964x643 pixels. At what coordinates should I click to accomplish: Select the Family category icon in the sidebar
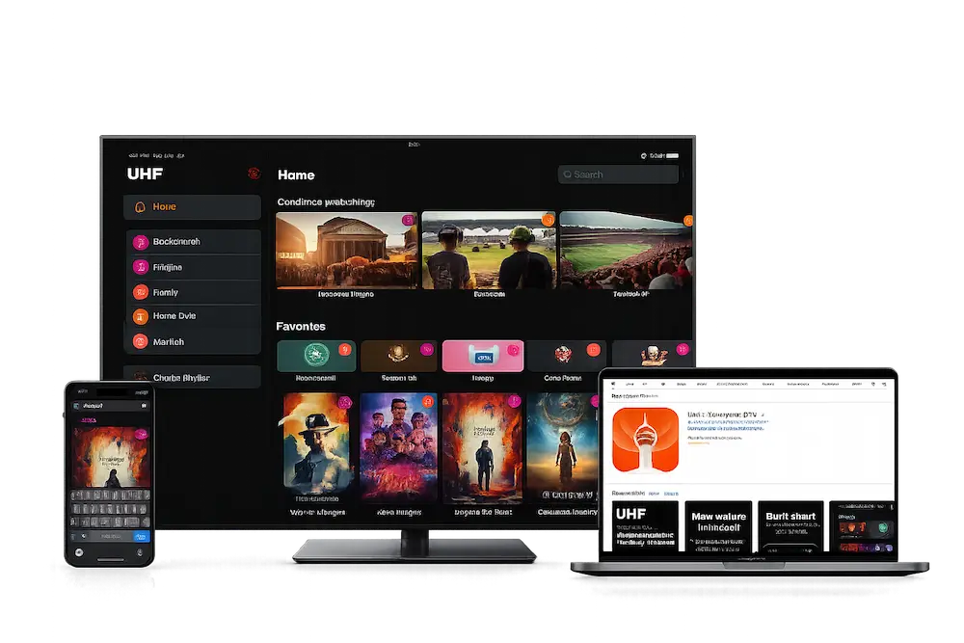pyautogui.click(x=139, y=291)
